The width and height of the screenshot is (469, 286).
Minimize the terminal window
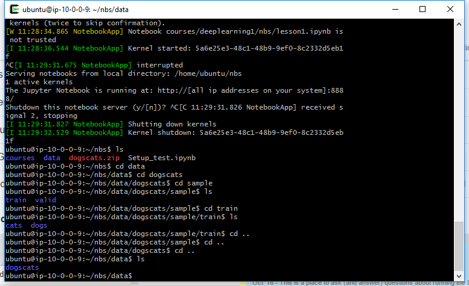click(395, 9)
